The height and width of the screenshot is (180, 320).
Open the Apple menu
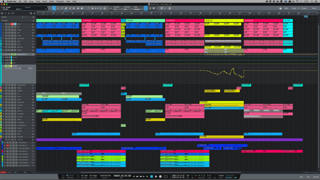(3, 1)
